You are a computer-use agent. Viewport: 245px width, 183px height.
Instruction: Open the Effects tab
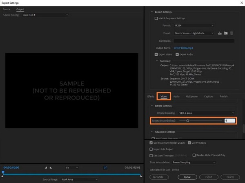click(151, 96)
